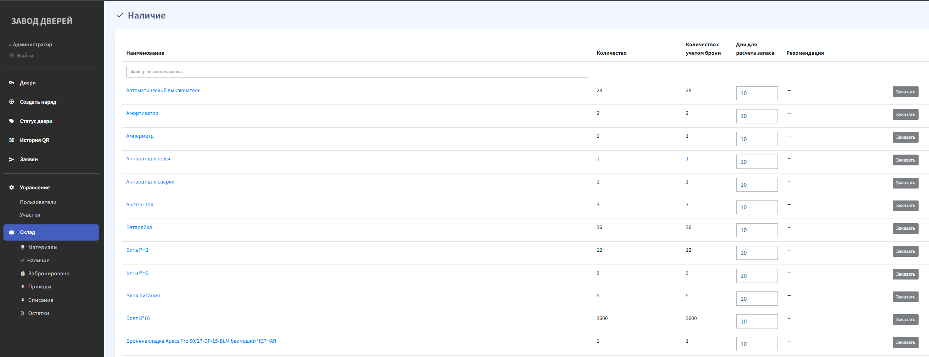Click days input for Блок питания
Viewport: 929px width, 357px height.
[x=757, y=298]
